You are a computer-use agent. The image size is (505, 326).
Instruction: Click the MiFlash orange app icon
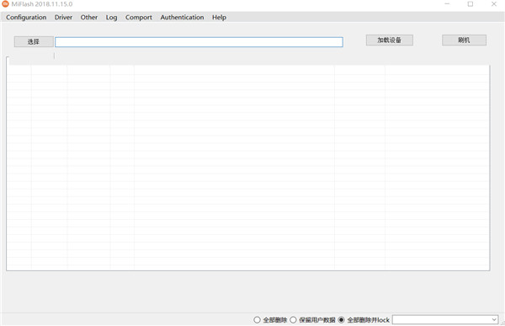(x=5, y=4)
